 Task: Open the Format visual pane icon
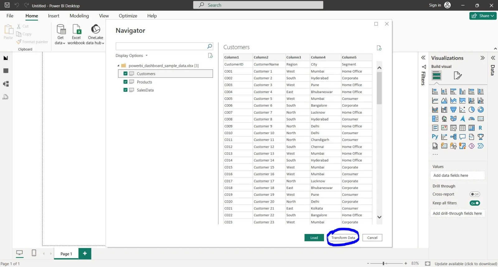(458, 76)
